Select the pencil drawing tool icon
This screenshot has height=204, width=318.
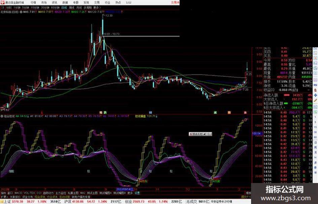pos(315,100)
